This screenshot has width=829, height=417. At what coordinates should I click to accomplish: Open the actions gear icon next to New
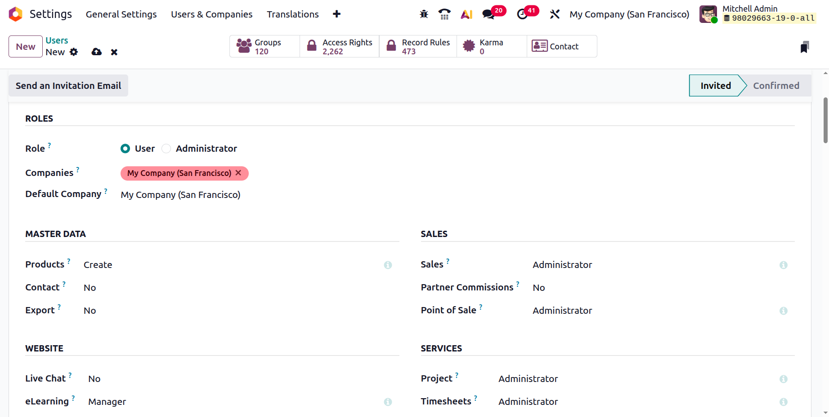coord(74,52)
